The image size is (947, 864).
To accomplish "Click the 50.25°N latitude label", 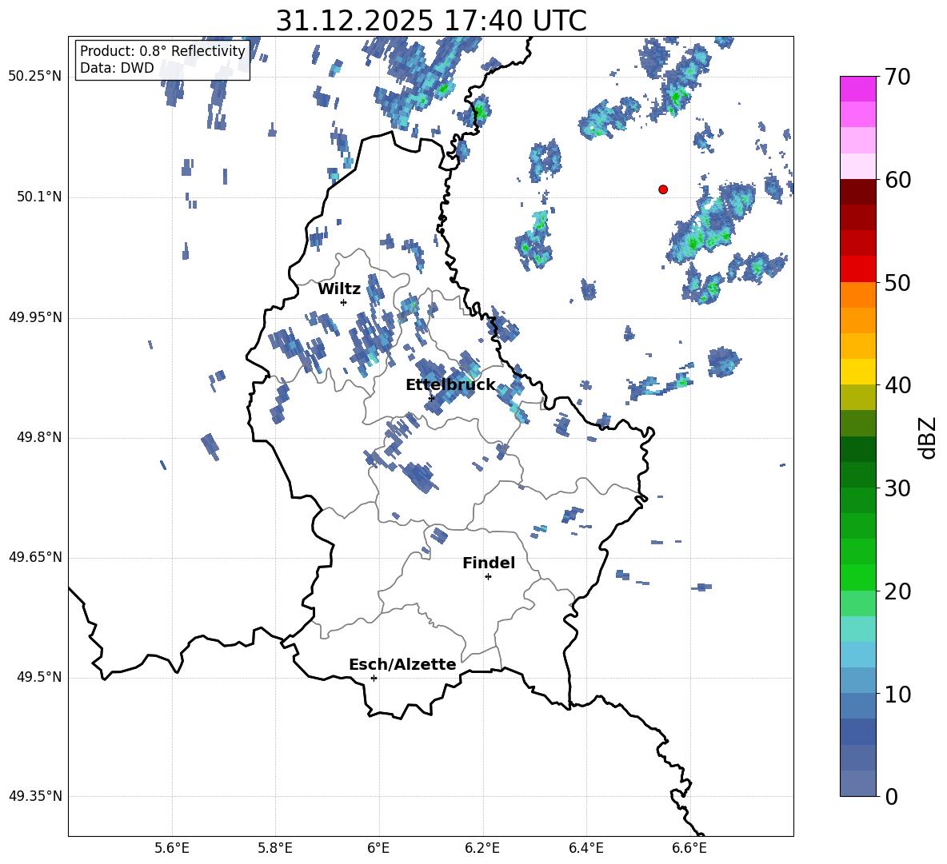I will click(34, 77).
